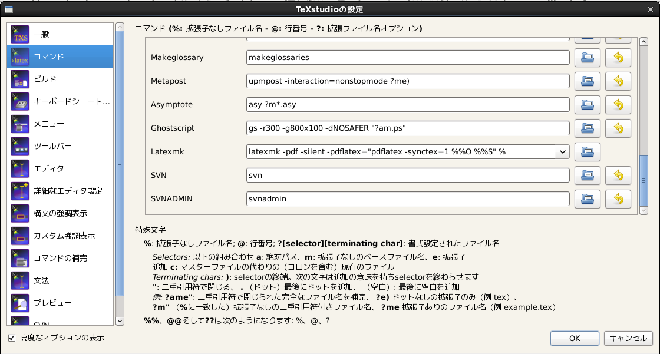660x354 pixels.
Task: Open the キーボードショートカット settings icon
Action: click(x=20, y=101)
